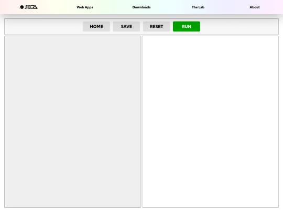
Task: Click the HOME button
Action: click(96, 27)
